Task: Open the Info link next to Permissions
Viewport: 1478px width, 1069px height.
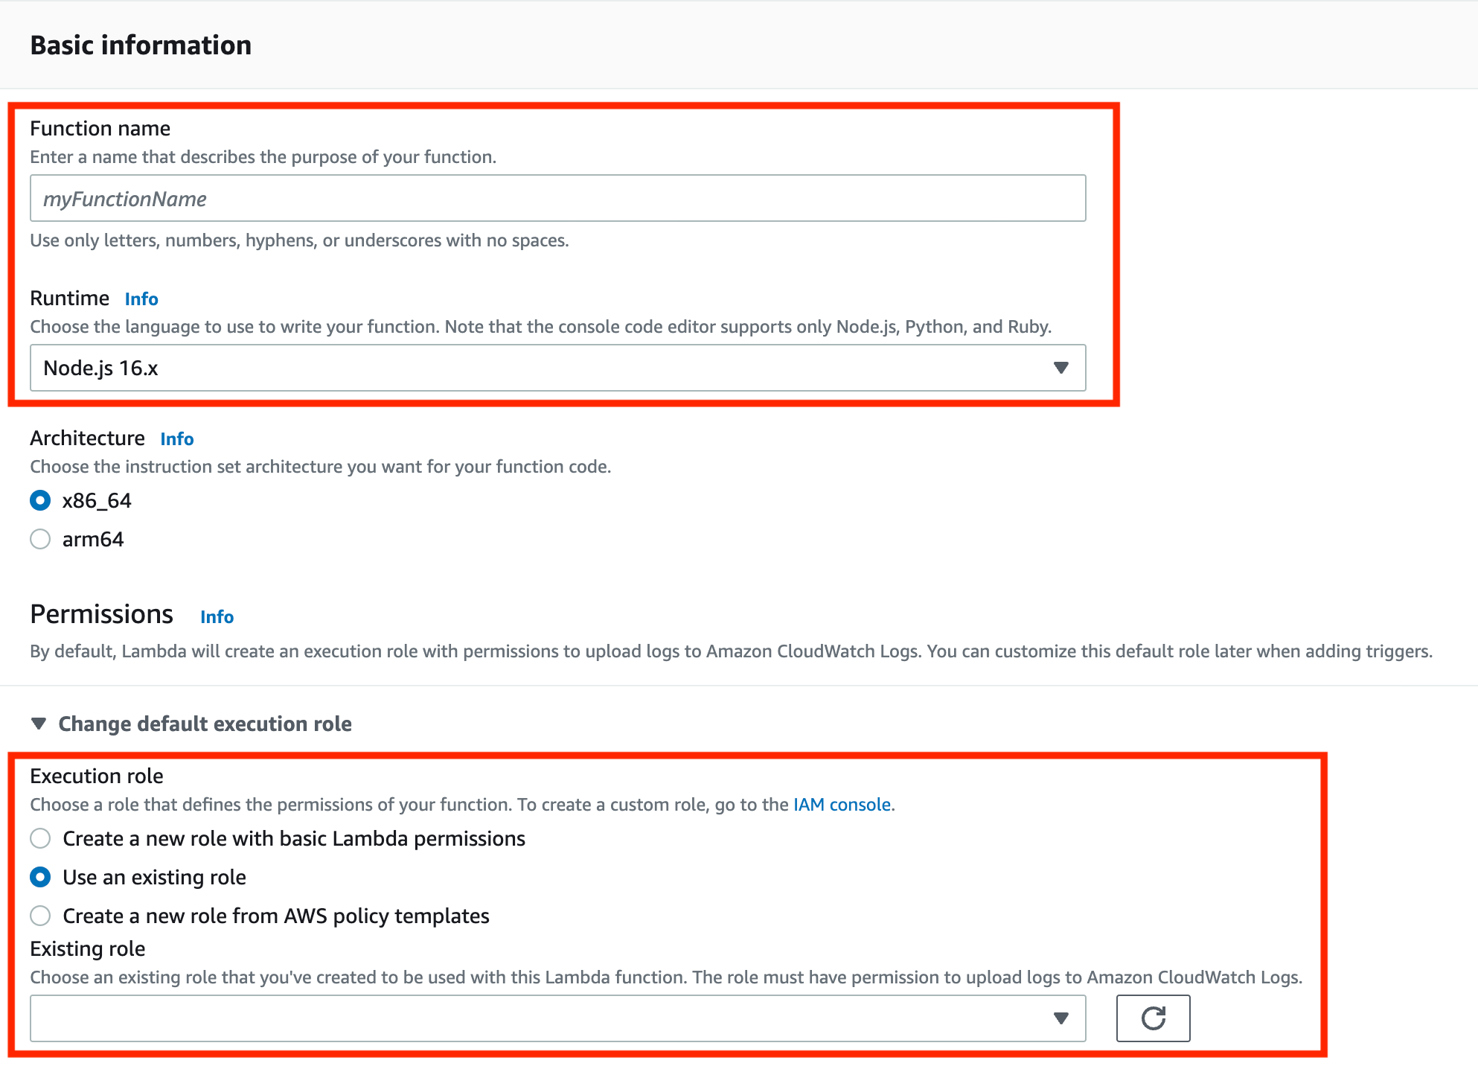Action: point(217,617)
